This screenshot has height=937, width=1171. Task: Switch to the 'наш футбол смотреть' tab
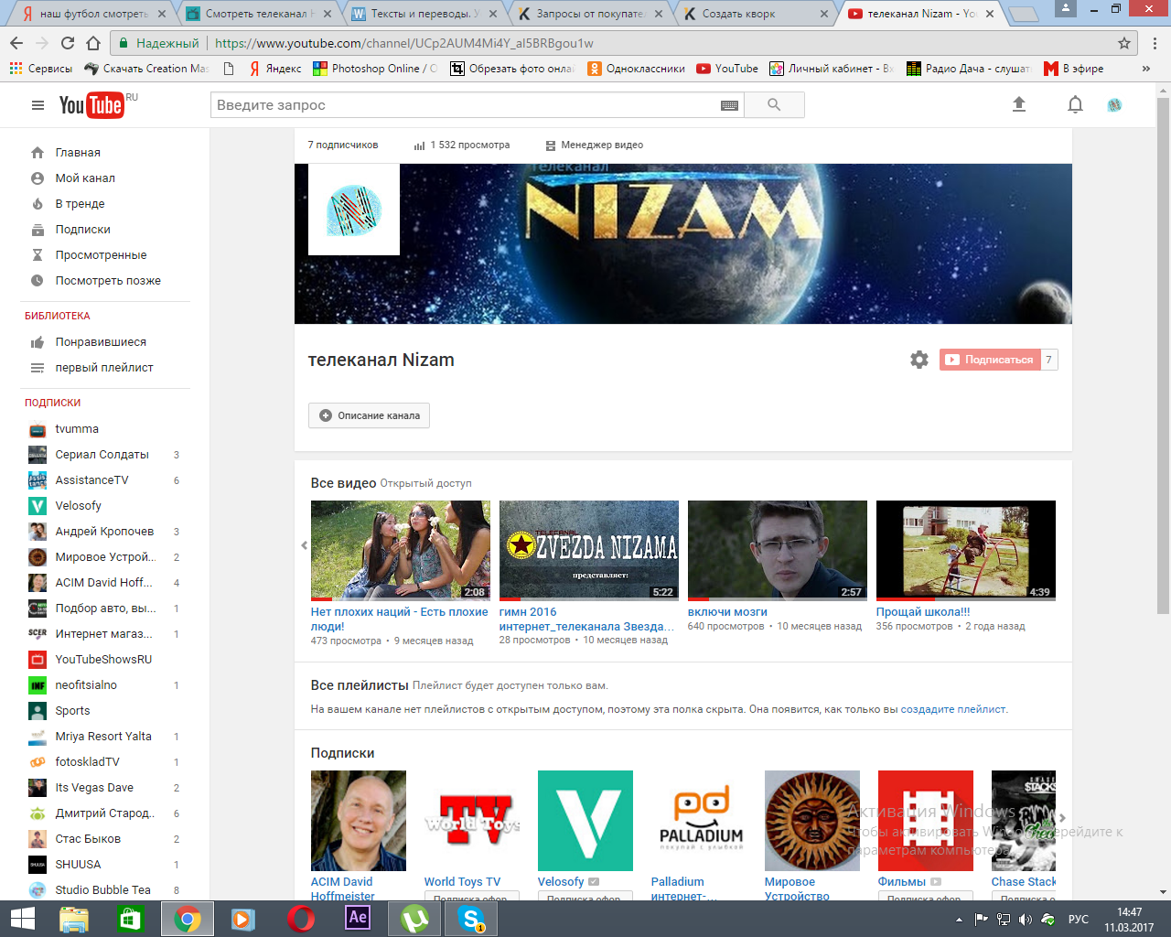click(94, 14)
